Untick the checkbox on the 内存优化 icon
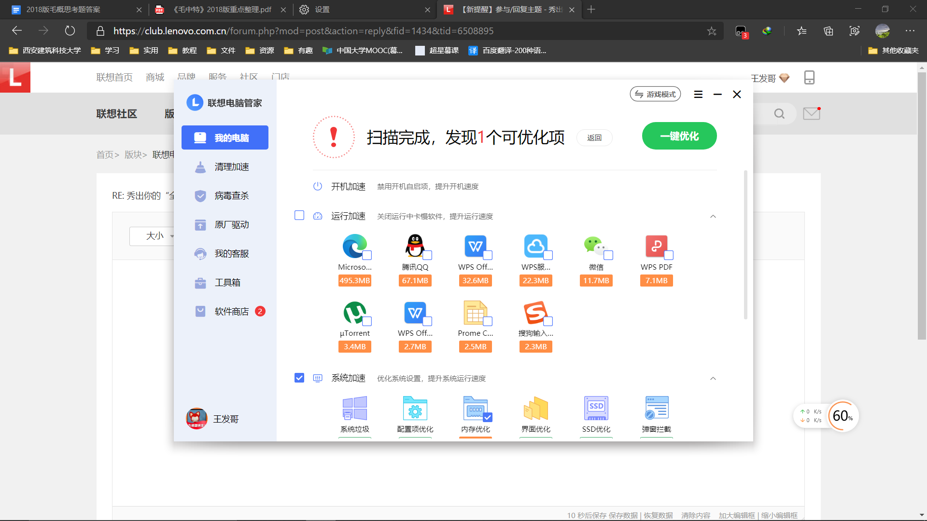 [488, 417]
